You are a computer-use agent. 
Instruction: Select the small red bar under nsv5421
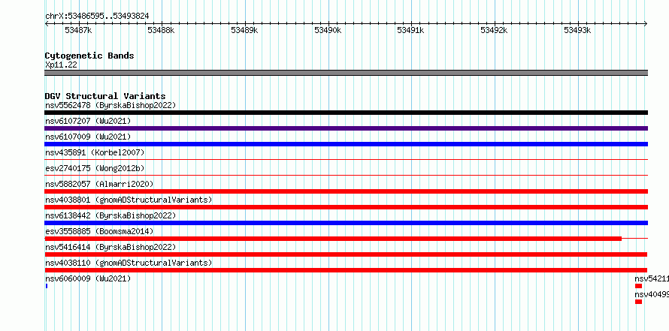click(638, 286)
